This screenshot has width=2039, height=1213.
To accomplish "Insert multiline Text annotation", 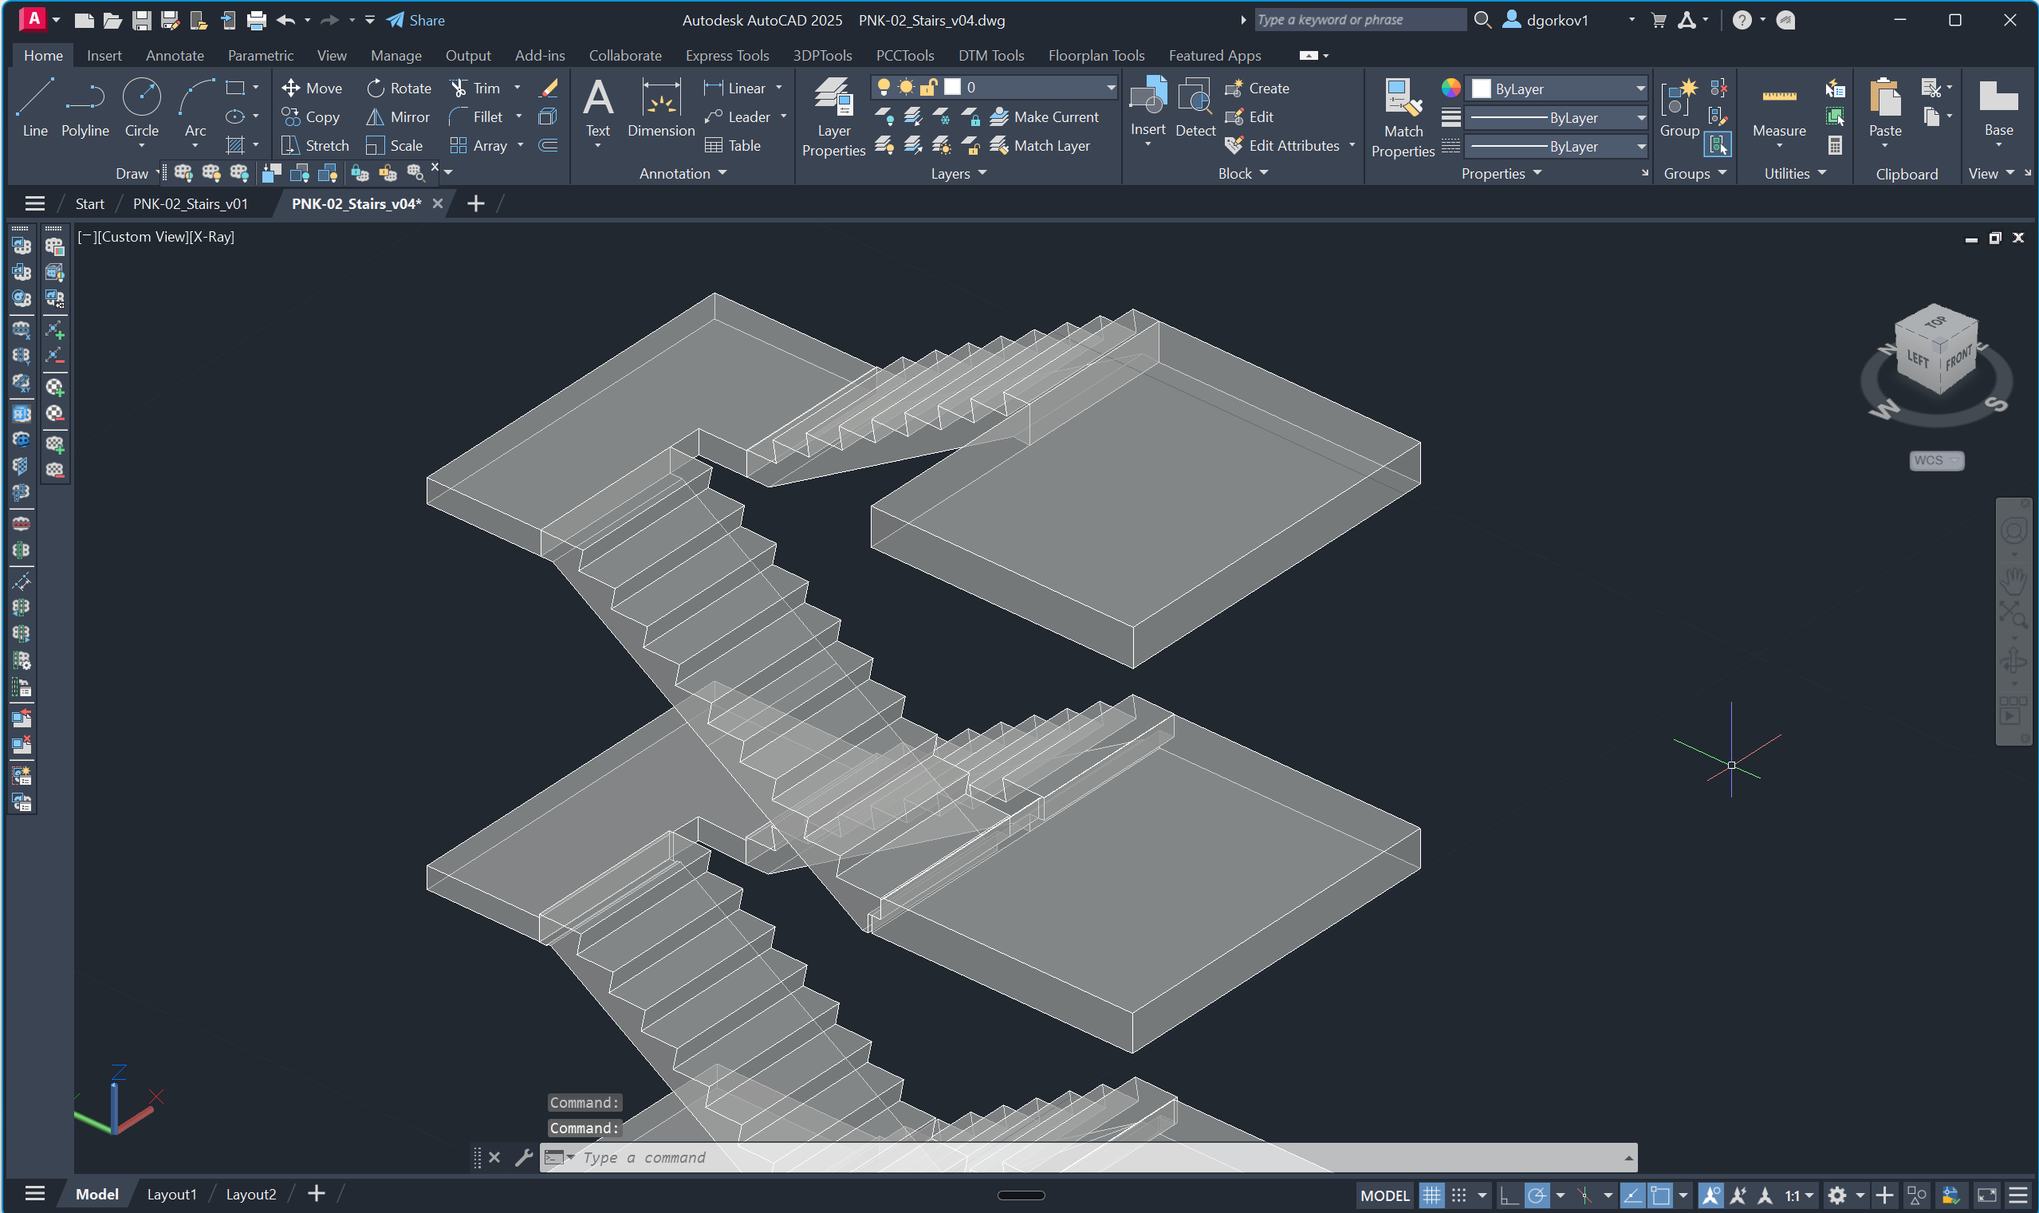I will point(598,107).
